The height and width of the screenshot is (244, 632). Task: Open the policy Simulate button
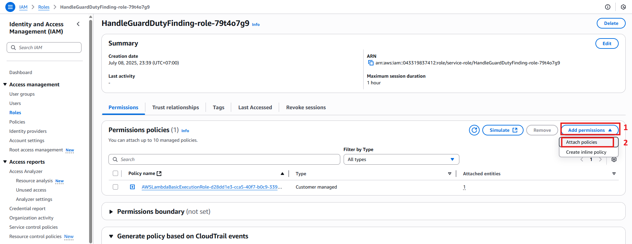(503, 130)
